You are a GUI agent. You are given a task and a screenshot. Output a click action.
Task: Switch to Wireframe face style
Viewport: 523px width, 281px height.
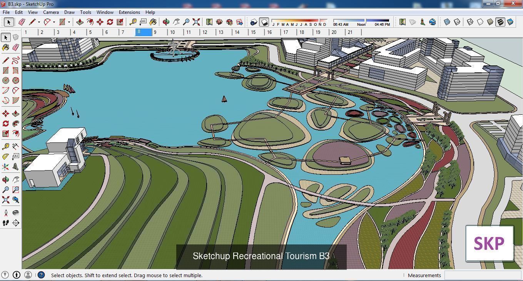pyautogui.click(x=470, y=22)
